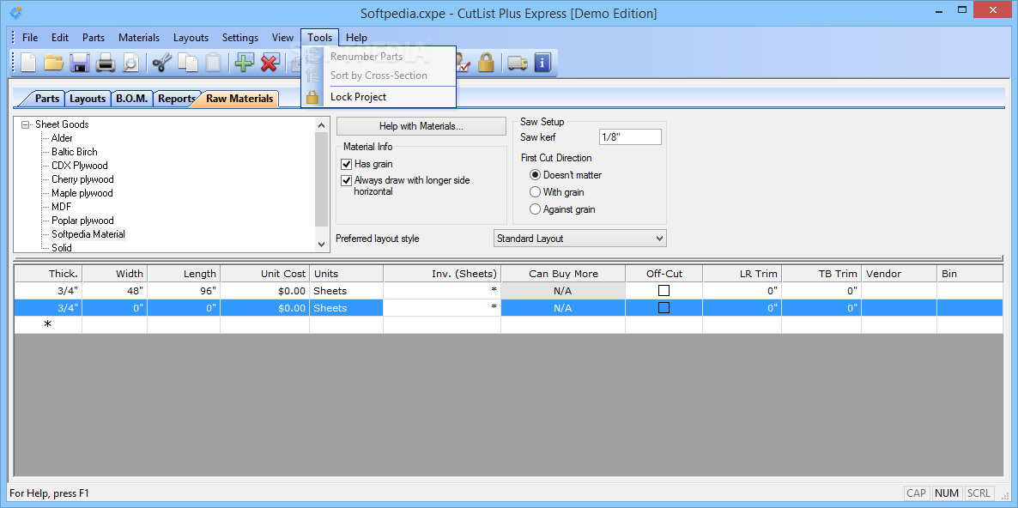Open the View menu
The height and width of the screenshot is (508, 1018).
pos(282,38)
